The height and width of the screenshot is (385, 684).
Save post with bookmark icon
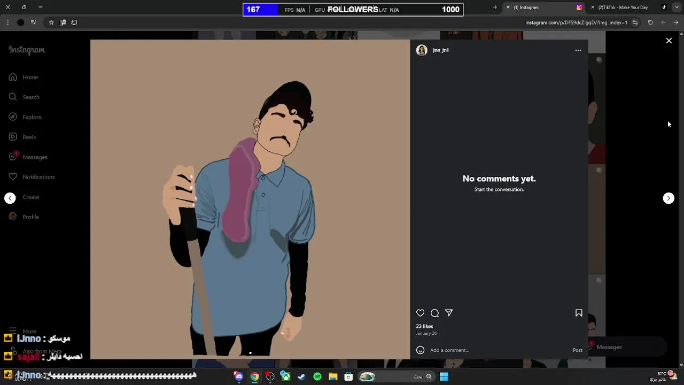pos(579,313)
